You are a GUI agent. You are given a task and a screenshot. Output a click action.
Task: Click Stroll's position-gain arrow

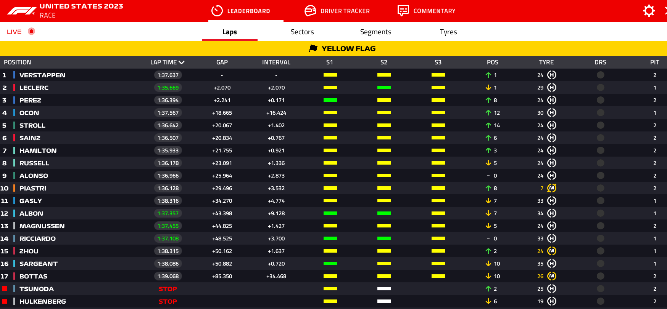(x=488, y=125)
